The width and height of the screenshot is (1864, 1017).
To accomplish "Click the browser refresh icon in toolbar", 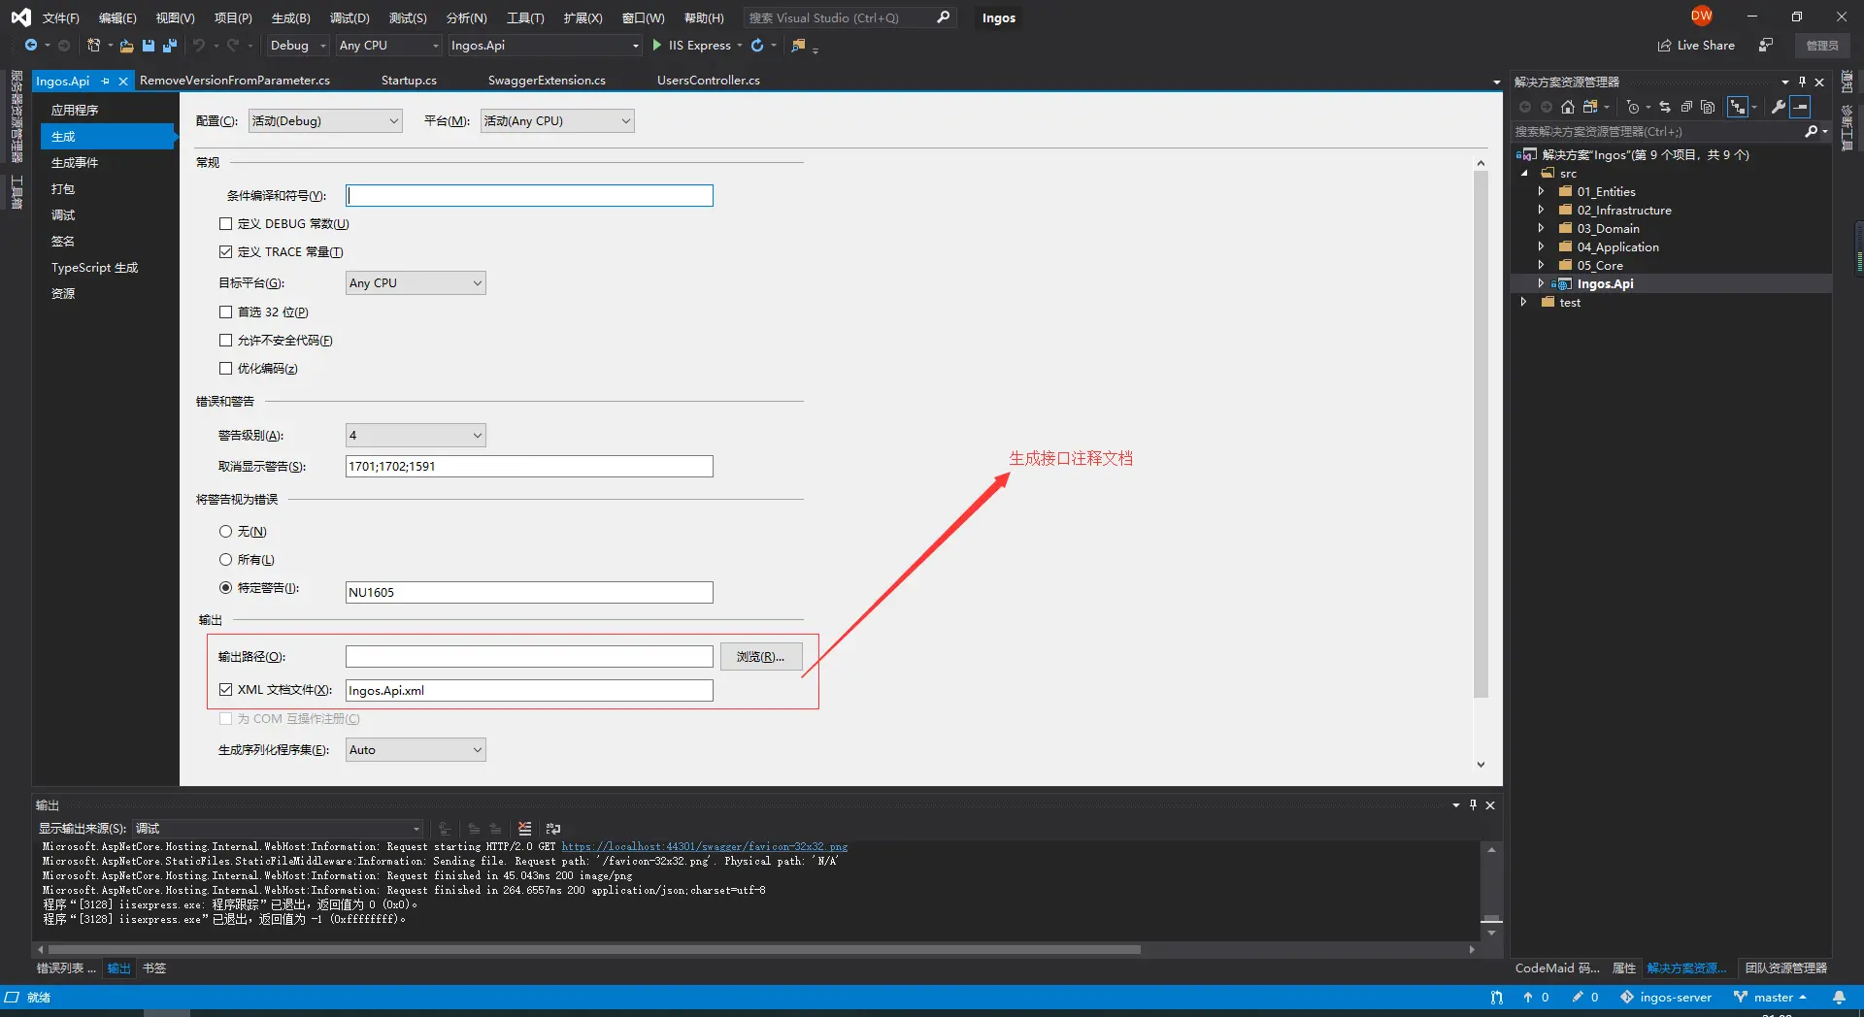I will pos(757,46).
